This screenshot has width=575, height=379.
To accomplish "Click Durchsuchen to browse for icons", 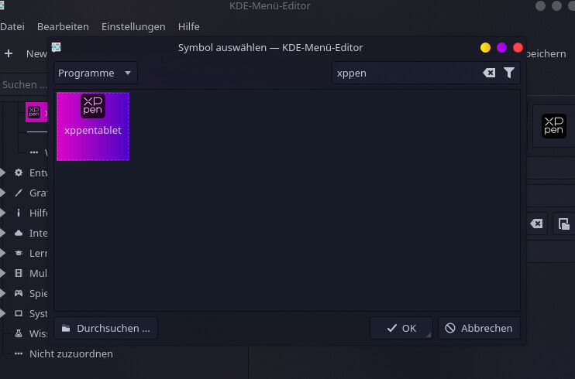I will tap(105, 328).
